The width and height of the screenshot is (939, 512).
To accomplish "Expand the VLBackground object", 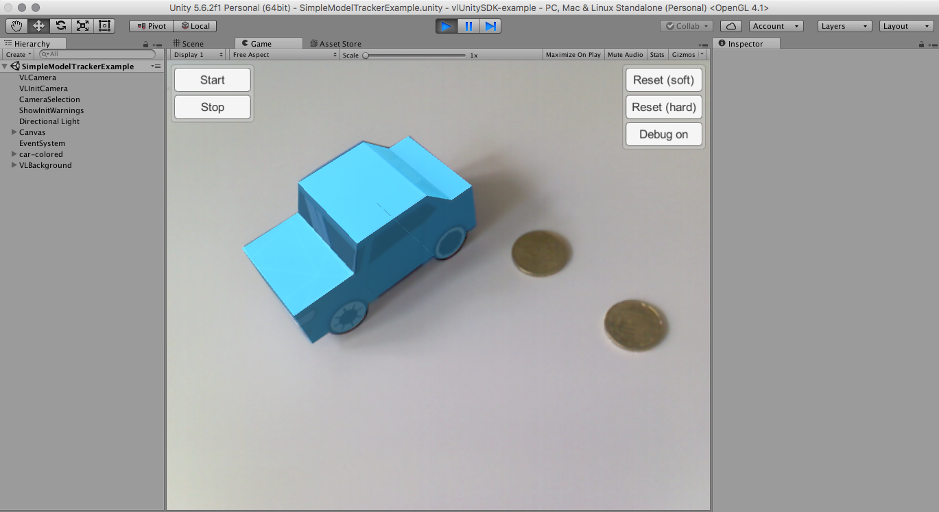I will coord(14,165).
